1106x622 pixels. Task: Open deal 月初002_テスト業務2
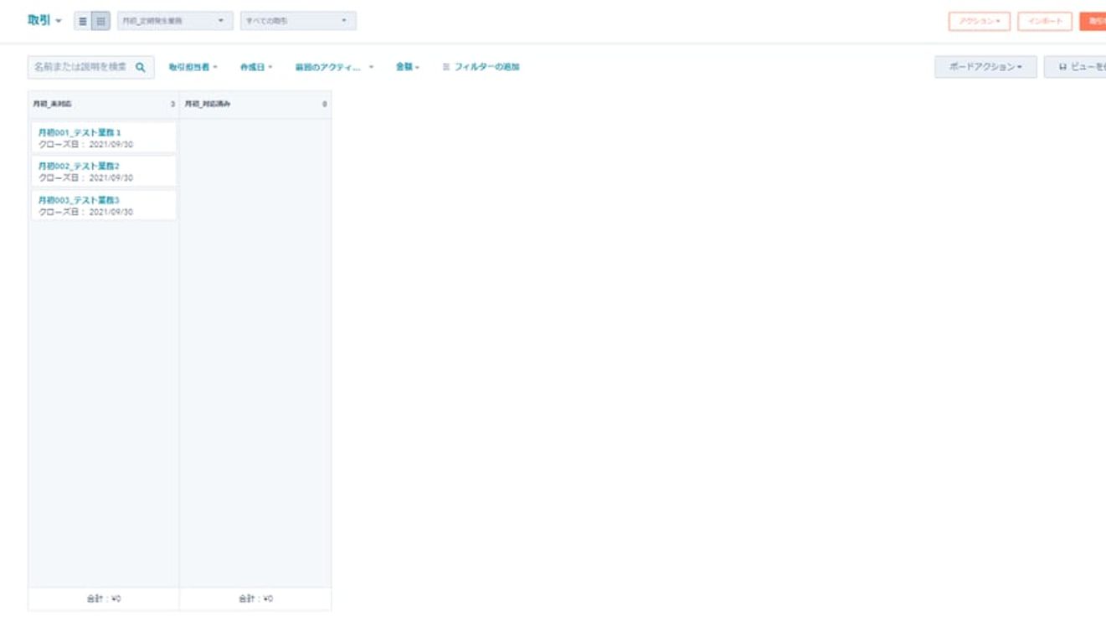(x=80, y=167)
